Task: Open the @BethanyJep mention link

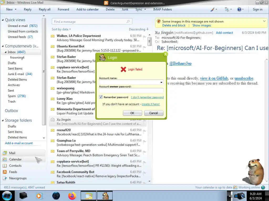Action: [x=180, y=63]
